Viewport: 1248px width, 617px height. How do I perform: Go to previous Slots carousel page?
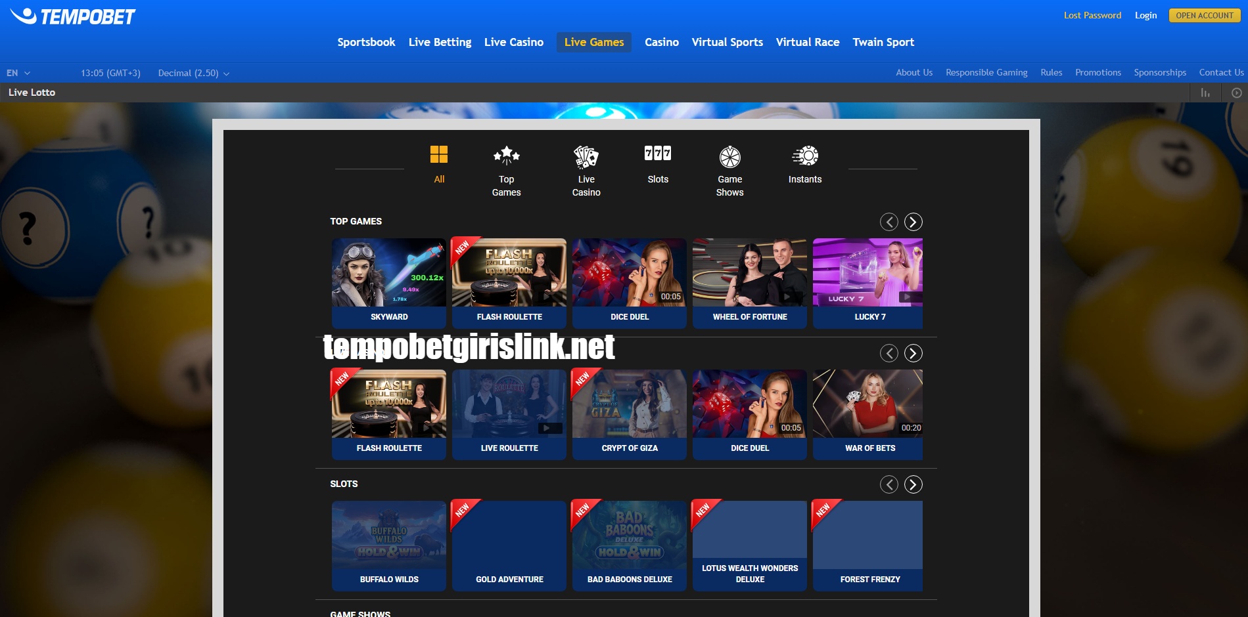[x=889, y=484]
